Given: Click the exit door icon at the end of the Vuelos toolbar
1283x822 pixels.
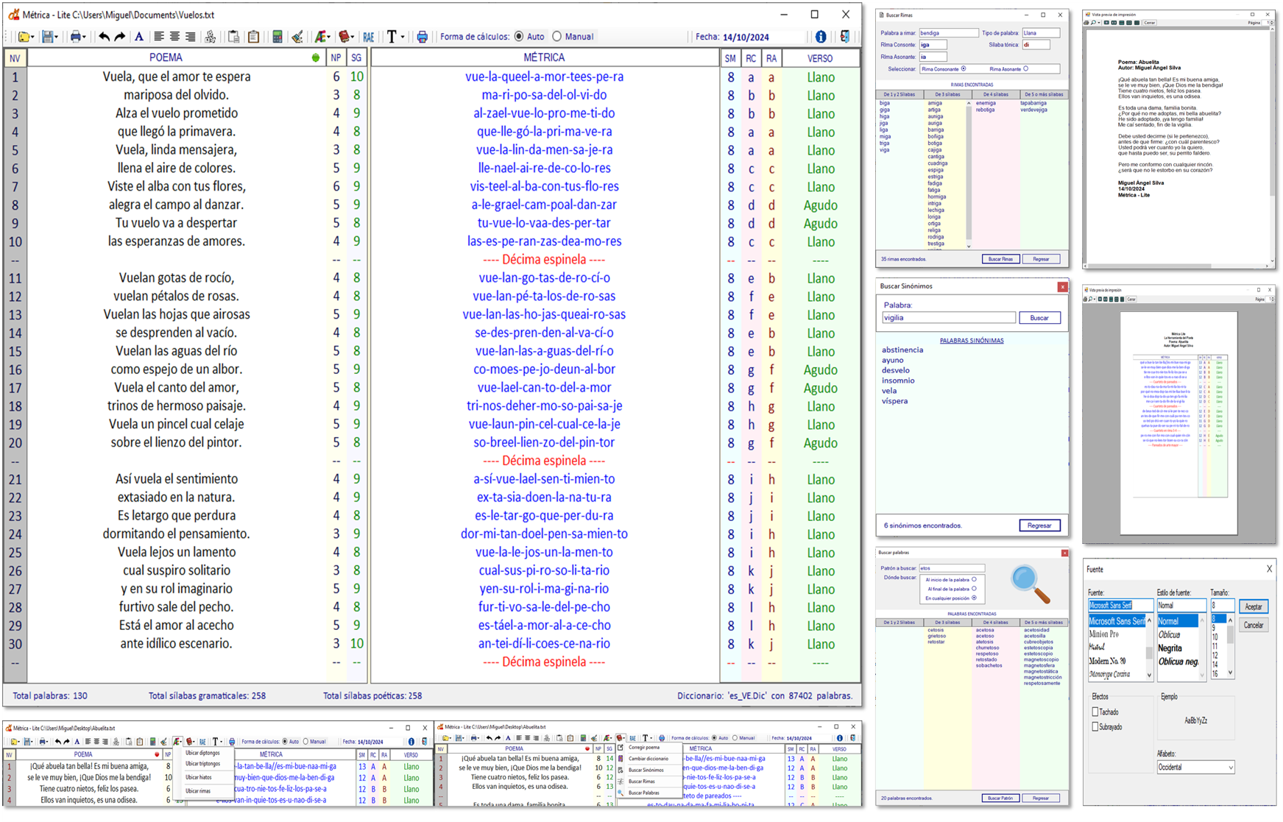Looking at the screenshot, I should coord(844,37).
